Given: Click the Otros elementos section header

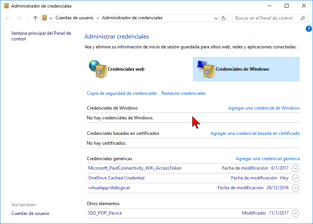Looking at the screenshot, I should (103, 204).
